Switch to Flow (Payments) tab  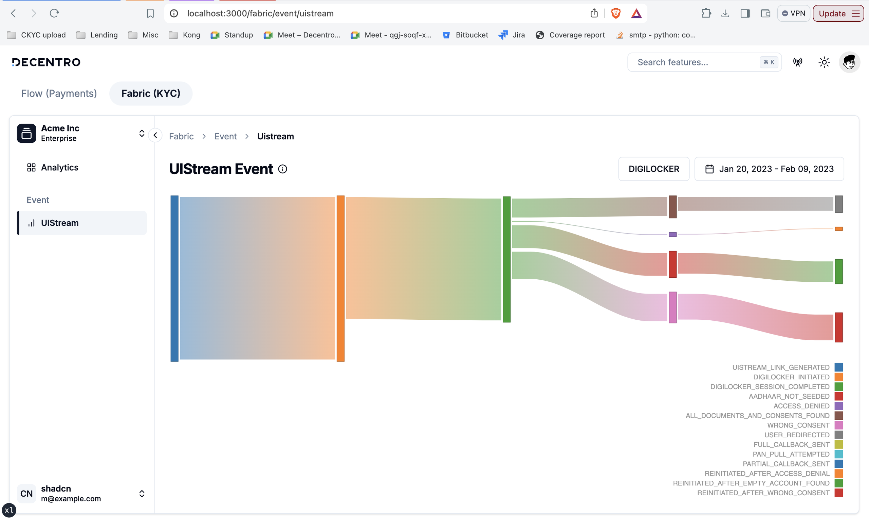pos(59,94)
